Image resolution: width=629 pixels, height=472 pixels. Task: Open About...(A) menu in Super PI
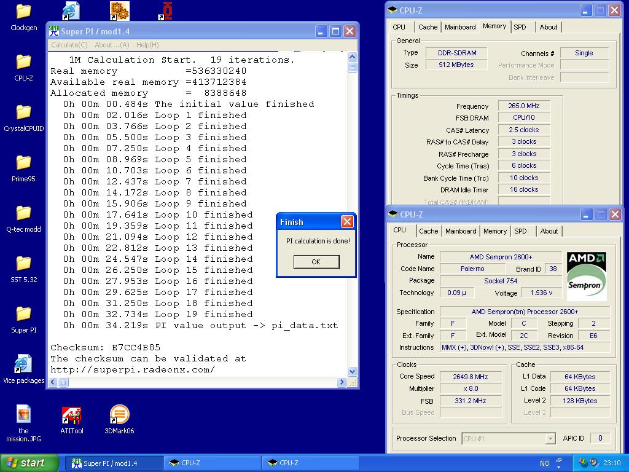[x=112, y=45]
